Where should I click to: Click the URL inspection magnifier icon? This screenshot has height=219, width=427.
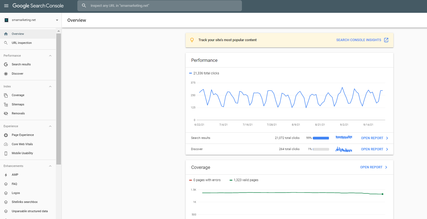(6, 43)
